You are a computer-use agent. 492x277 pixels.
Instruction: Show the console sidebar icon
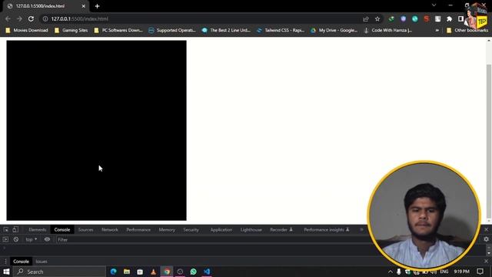click(5, 239)
